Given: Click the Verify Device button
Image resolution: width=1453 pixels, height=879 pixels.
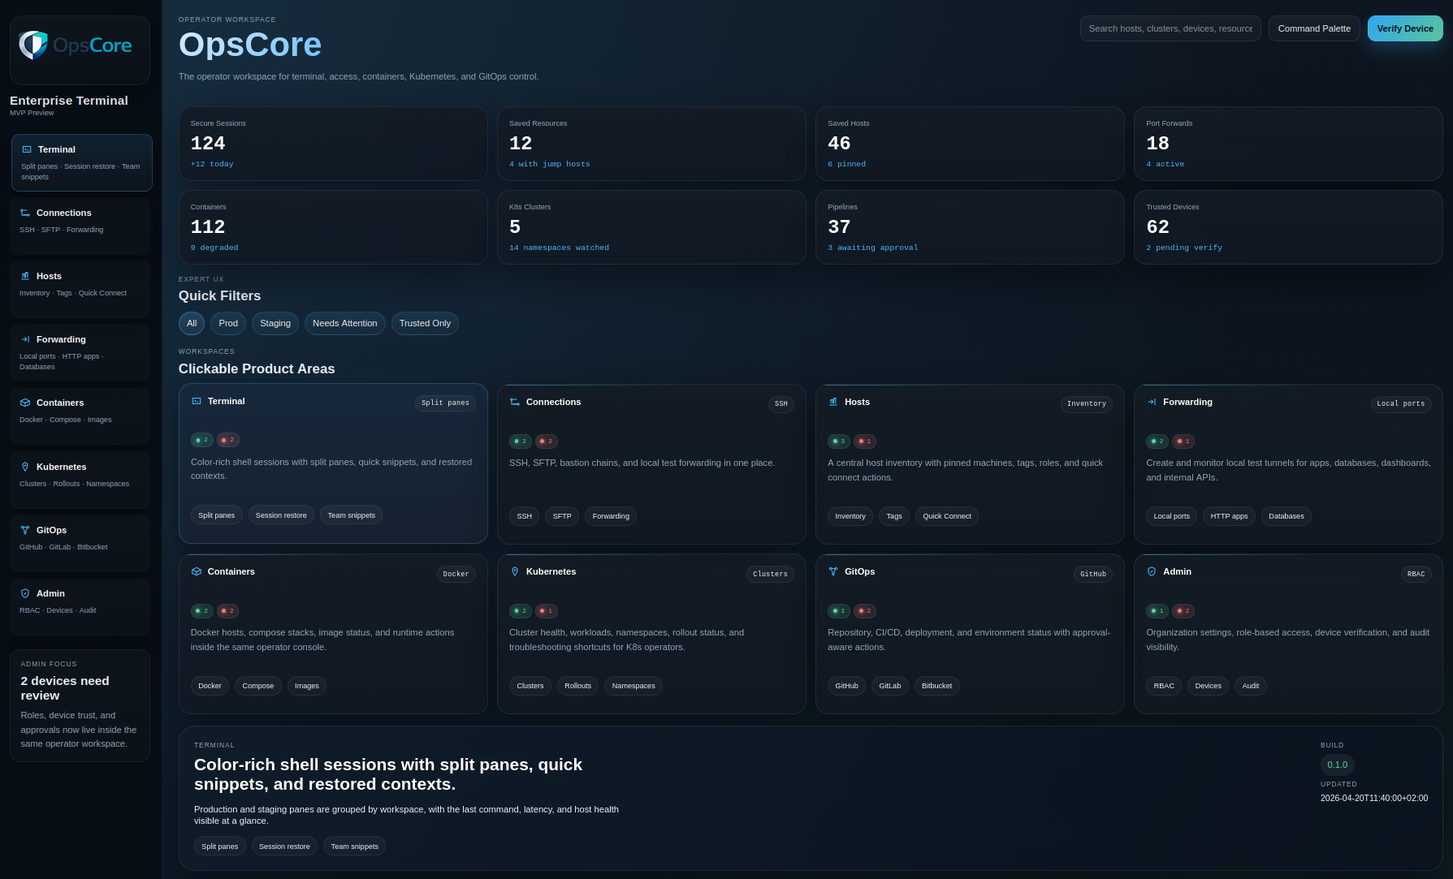Looking at the screenshot, I should tap(1405, 28).
